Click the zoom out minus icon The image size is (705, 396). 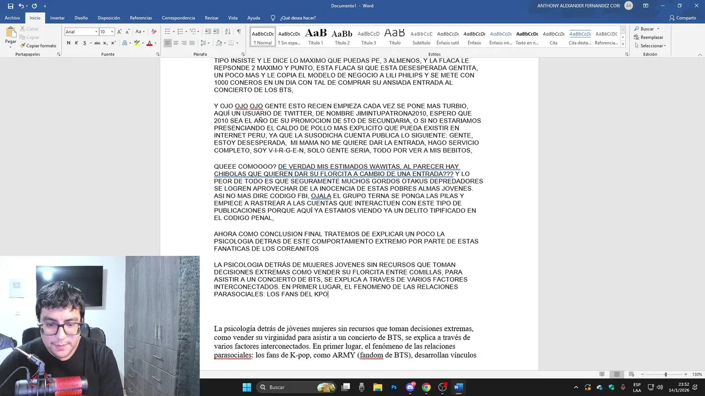[642, 375]
